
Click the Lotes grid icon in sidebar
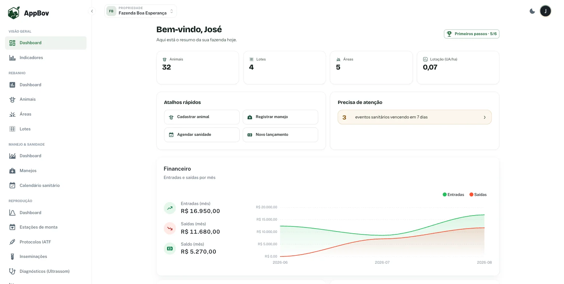pos(12,129)
